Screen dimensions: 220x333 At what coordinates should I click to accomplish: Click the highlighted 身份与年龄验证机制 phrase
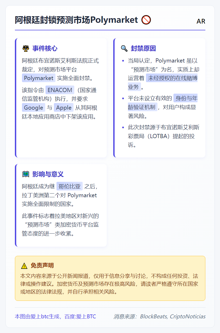pyautogui.click(x=163, y=103)
